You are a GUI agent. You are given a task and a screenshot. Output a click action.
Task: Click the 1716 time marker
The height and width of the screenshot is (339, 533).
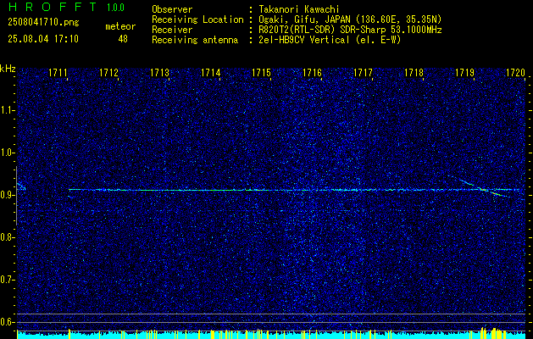313,72
